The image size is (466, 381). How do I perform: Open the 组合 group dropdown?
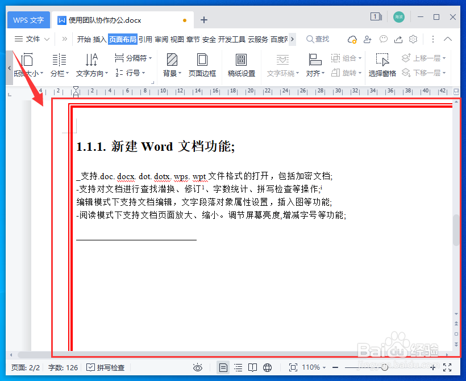click(346, 58)
